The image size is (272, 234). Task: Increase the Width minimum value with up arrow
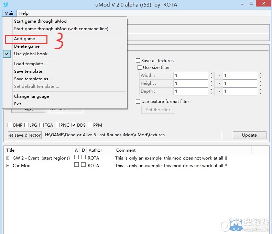pos(211,73)
